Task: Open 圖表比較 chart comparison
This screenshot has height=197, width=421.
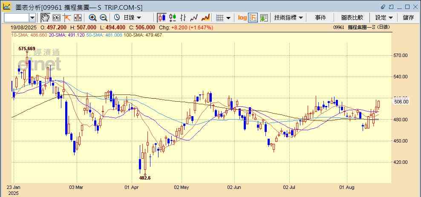Action: 352,18
